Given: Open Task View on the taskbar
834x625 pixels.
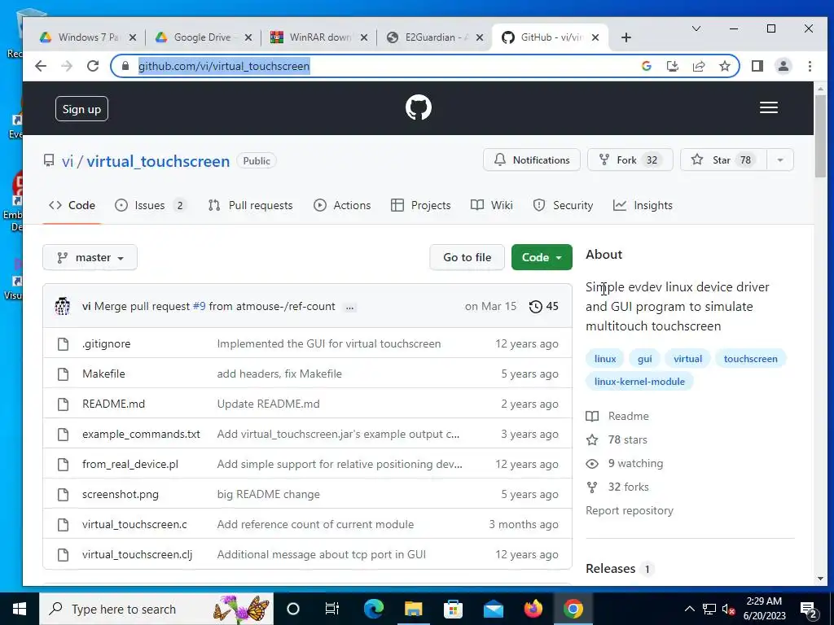Looking at the screenshot, I should (332, 609).
